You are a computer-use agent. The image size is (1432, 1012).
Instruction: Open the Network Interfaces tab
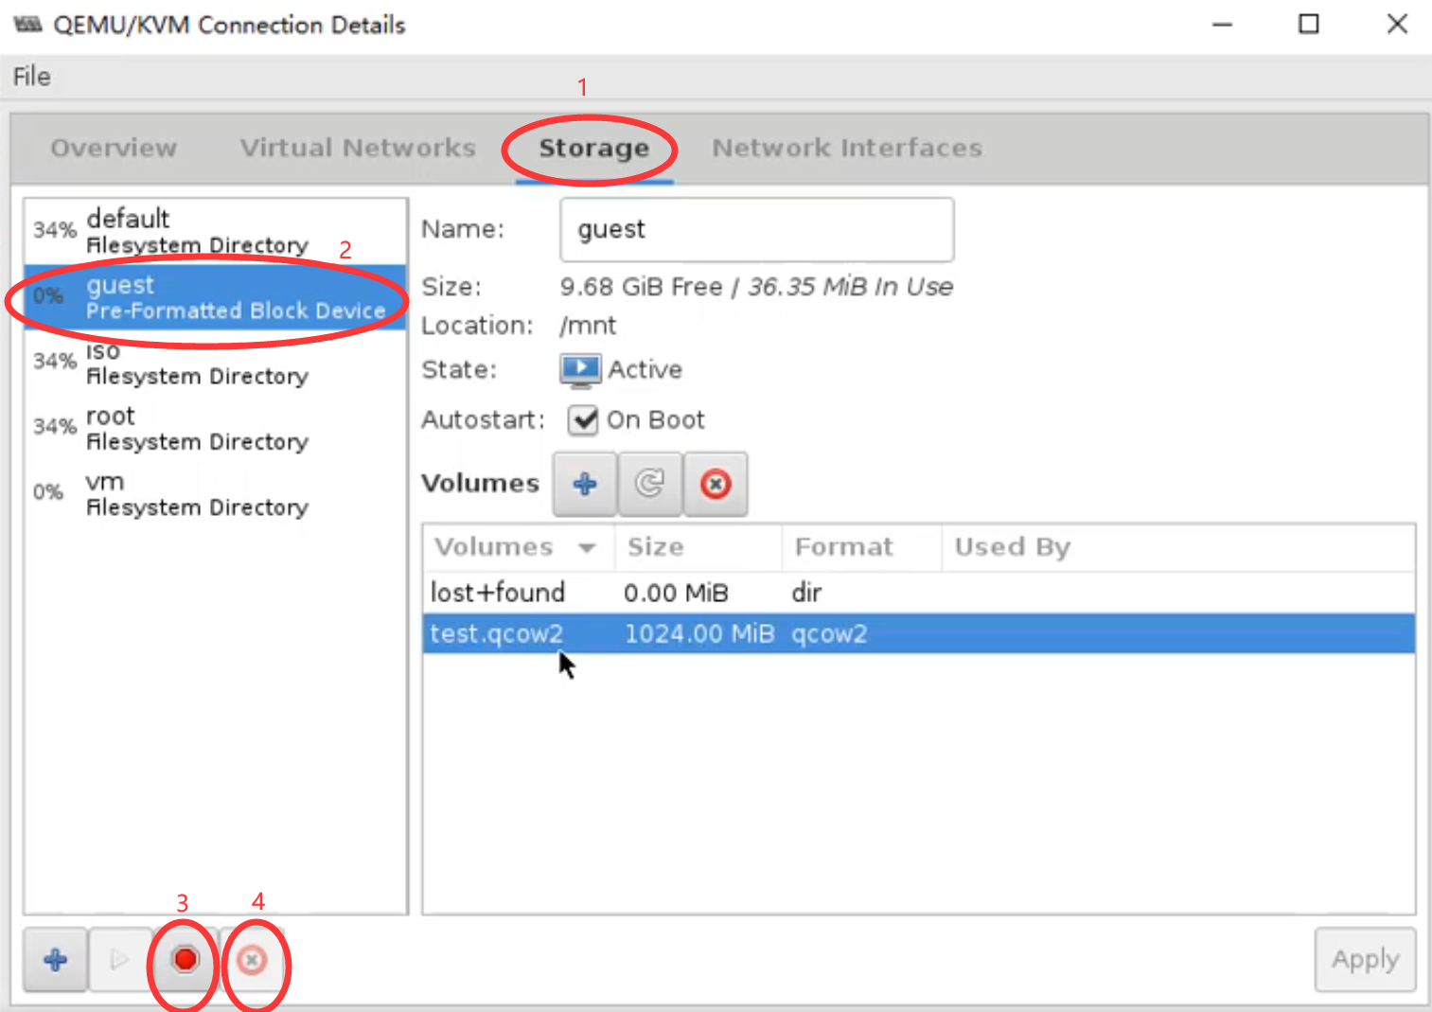click(x=846, y=148)
